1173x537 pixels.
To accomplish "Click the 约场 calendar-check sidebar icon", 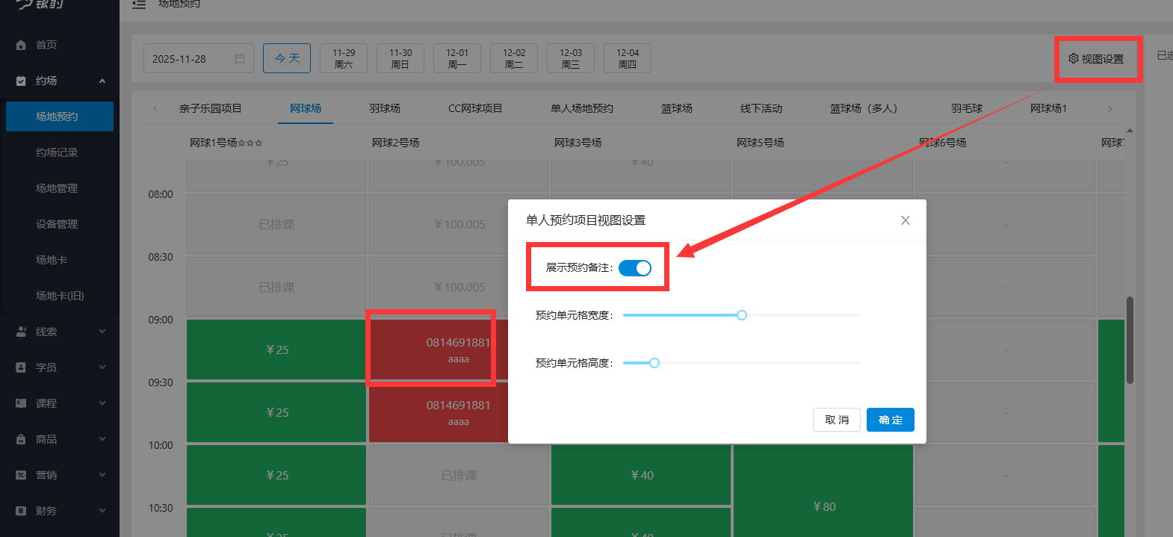I will (21, 81).
